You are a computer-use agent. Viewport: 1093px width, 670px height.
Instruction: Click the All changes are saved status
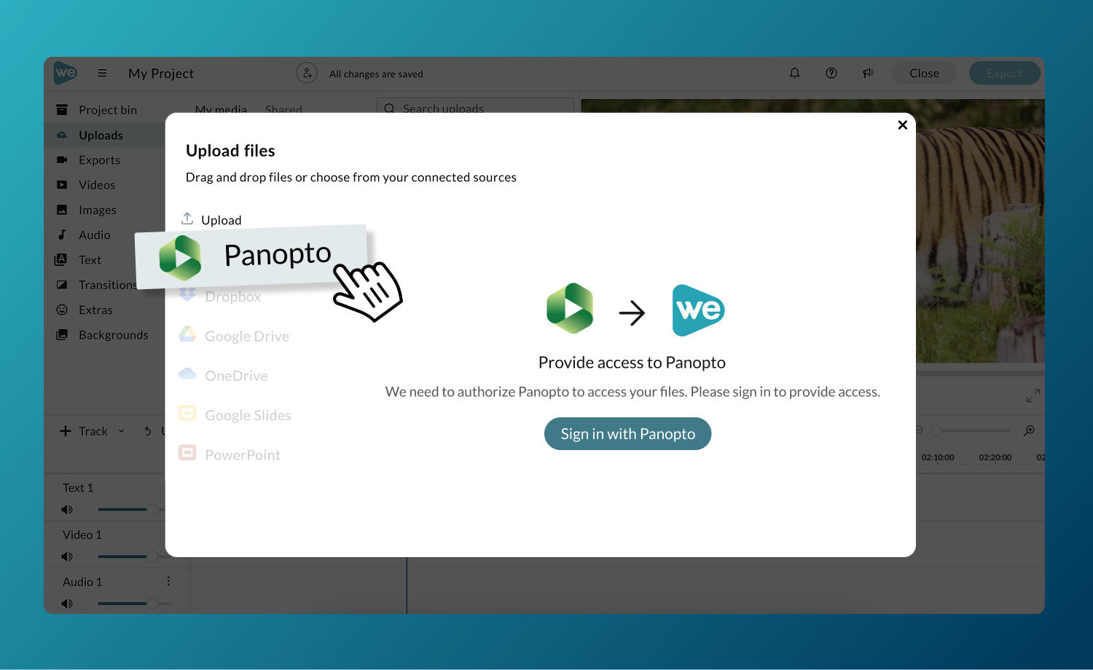point(376,74)
